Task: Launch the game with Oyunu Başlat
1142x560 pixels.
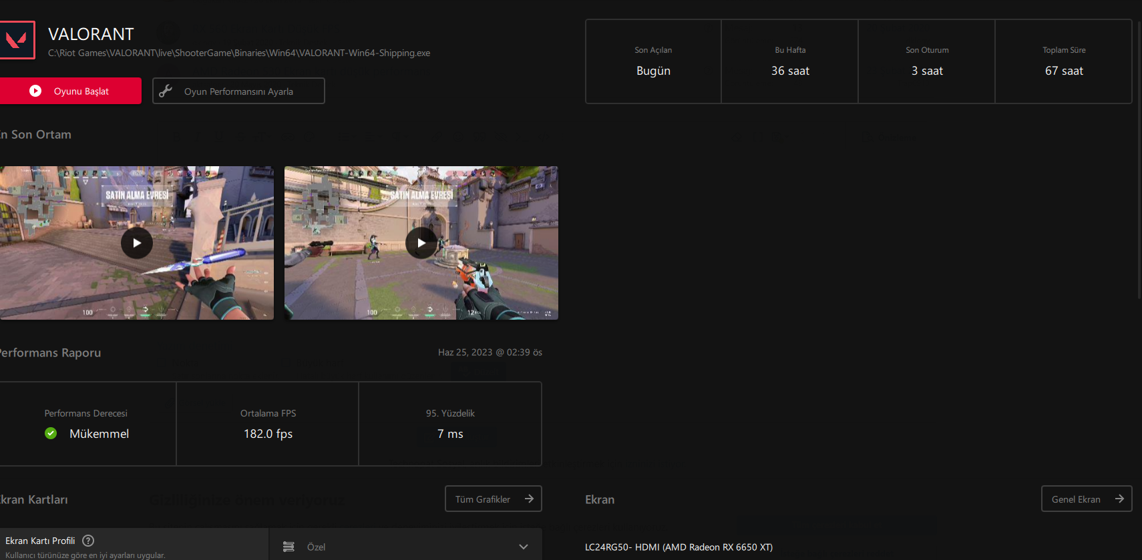Action: 70,91
